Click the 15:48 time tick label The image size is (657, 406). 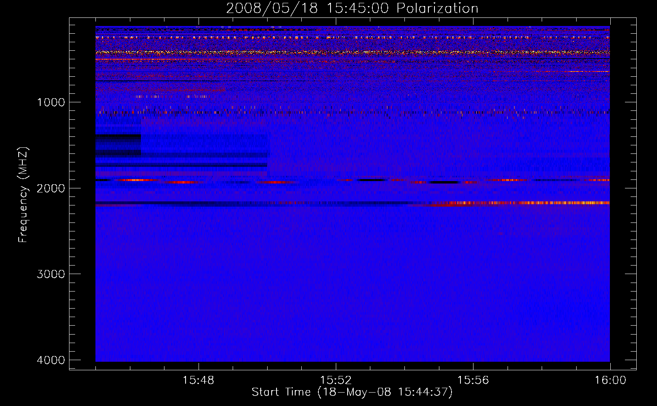point(198,380)
